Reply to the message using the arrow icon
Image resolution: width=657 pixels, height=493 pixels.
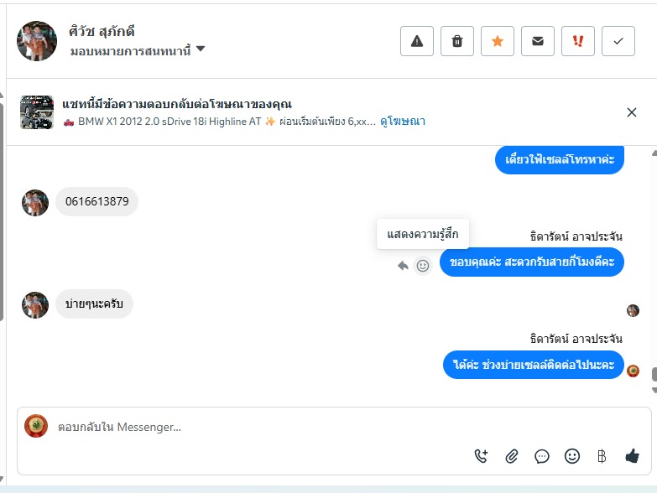(404, 265)
